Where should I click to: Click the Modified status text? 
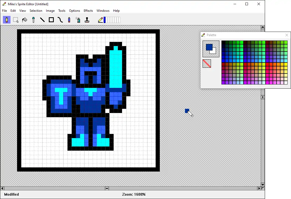coord(12,194)
